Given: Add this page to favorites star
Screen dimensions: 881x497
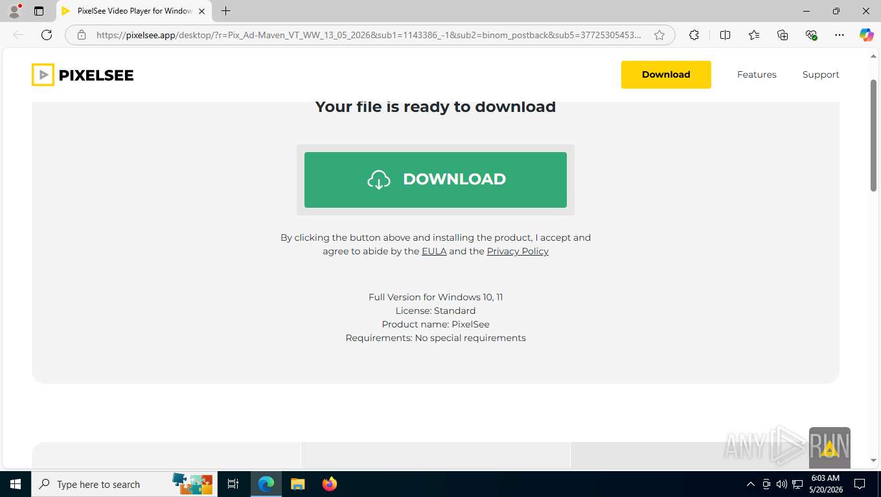Looking at the screenshot, I should coord(659,35).
